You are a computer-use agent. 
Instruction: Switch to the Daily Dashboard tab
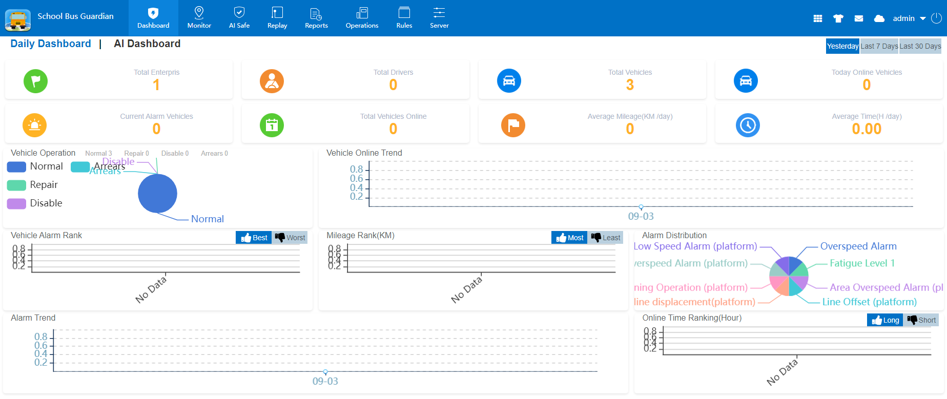51,44
